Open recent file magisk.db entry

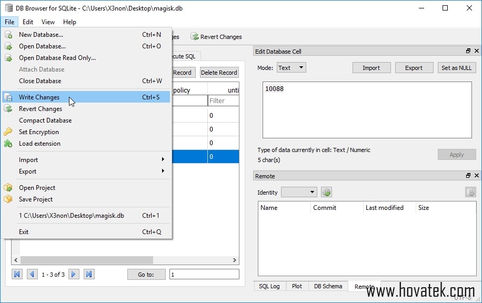tap(86, 216)
